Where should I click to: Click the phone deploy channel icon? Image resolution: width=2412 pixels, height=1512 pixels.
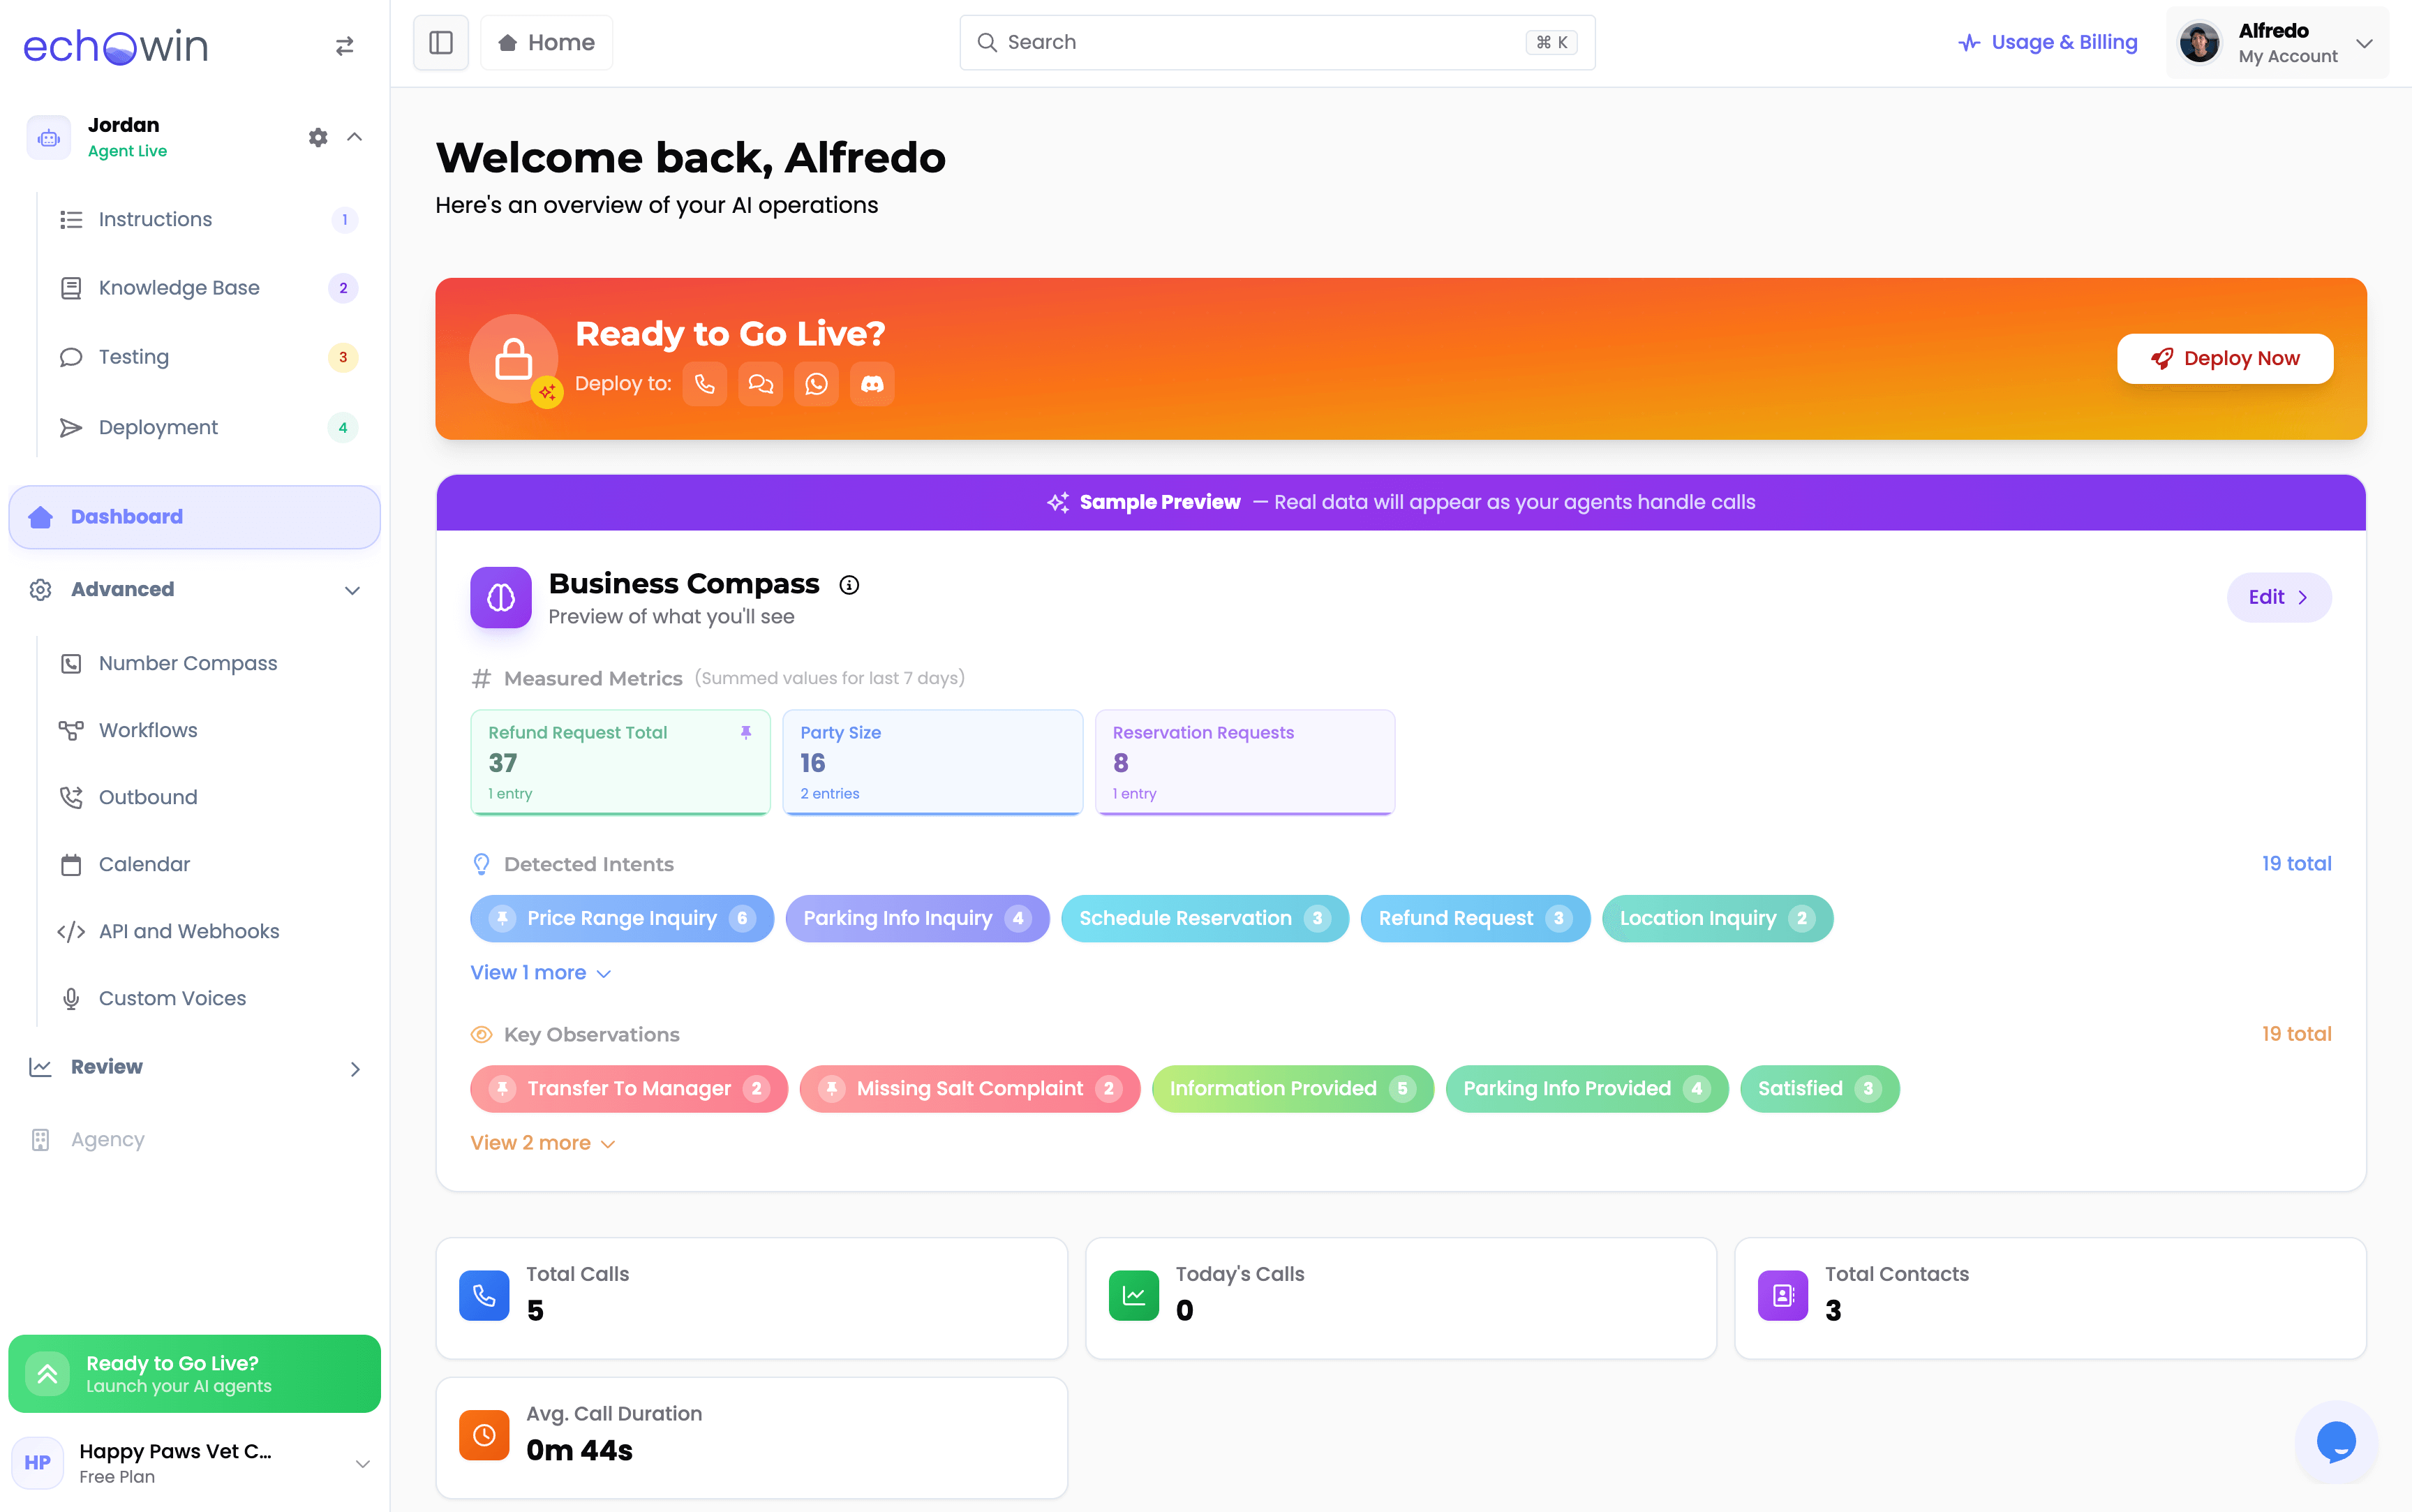pyautogui.click(x=705, y=384)
